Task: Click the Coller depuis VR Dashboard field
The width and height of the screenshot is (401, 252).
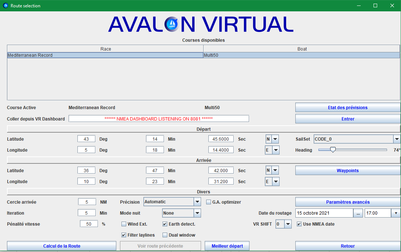Action: point(158,118)
